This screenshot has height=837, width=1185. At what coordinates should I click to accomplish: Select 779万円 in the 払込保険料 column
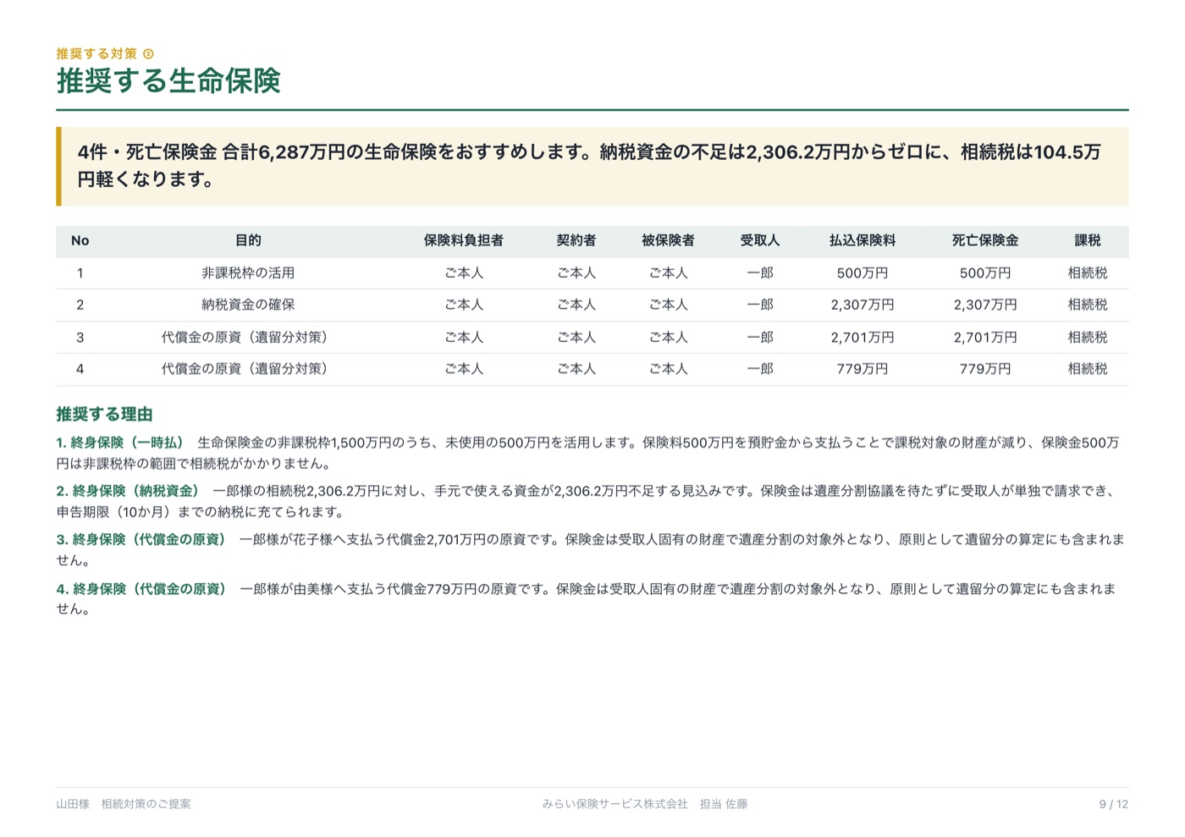pos(863,369)
